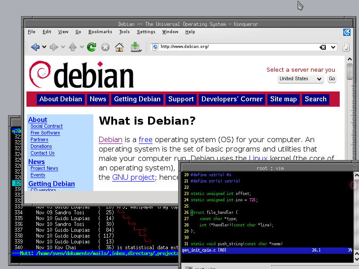
Task: Click the Back arrow in Konqueror
Action: tap(35, 47)
